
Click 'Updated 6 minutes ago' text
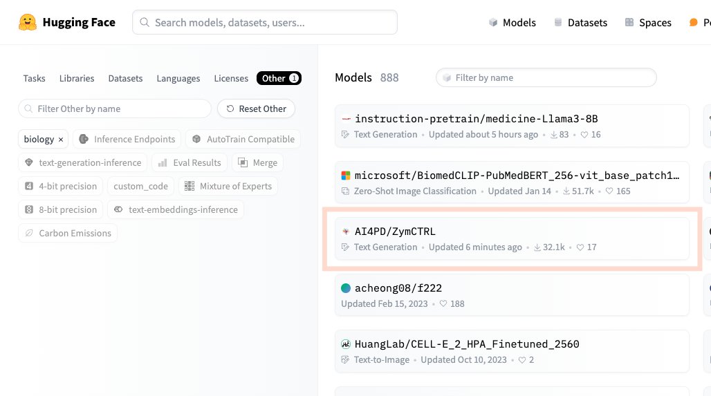(475, 247)
